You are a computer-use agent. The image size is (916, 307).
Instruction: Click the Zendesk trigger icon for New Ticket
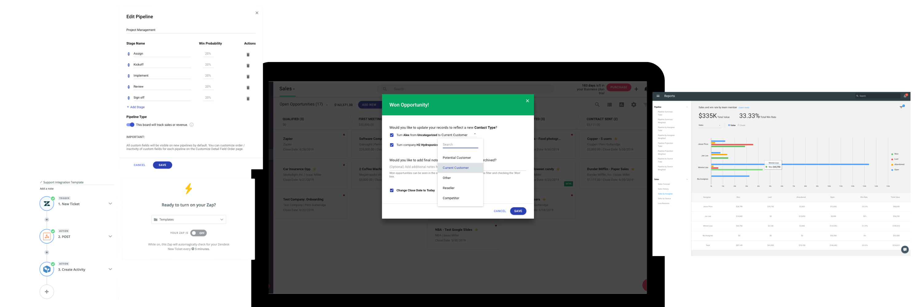47,204
